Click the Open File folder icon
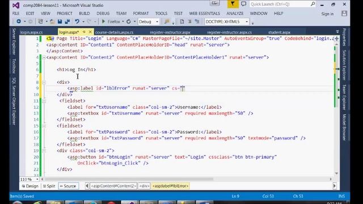363x204 pixels. [x=52, y=22]
